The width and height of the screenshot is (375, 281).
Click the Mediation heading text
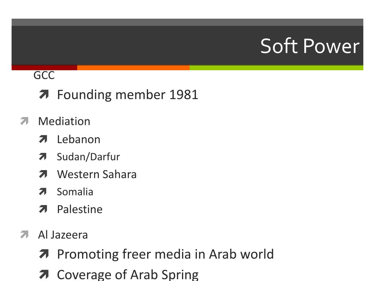[64, 121]
